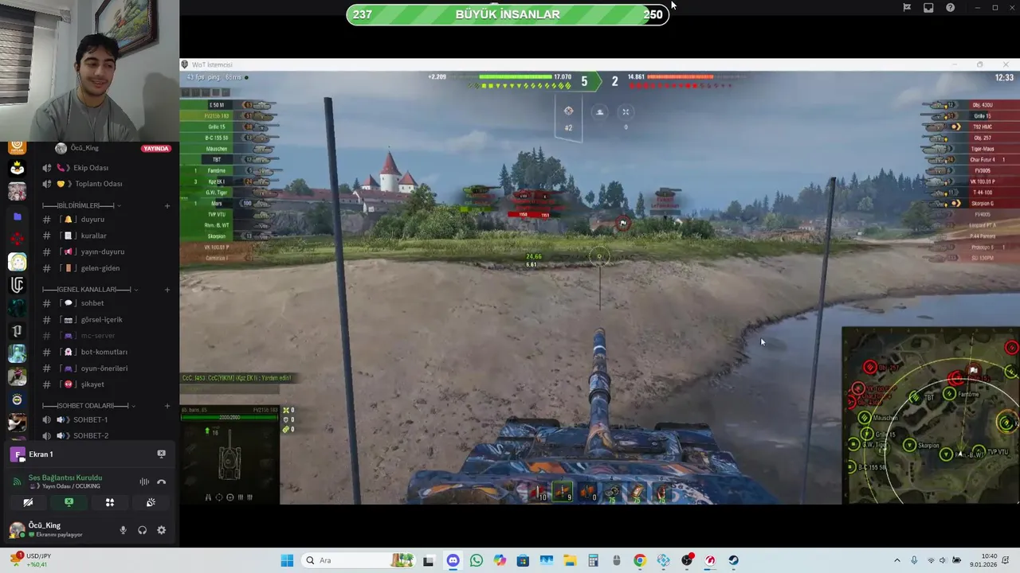Open the USD/JPY taskbar widget
1020x573 pixels.
[x=29, y=560]
